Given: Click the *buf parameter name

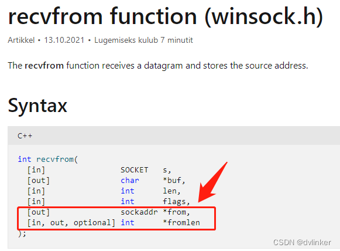Looking at the screenshot, I should tap(172, 181).
